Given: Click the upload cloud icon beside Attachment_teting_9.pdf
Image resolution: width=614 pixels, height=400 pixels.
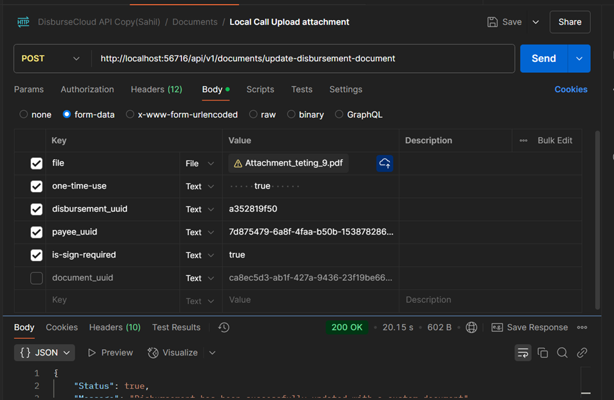Looking at the screenshot, I should 385,164.
